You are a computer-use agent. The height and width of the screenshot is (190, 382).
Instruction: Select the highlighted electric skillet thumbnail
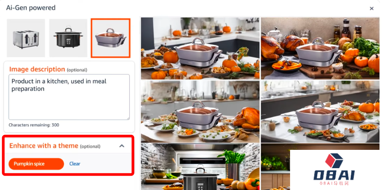[111, 38]
